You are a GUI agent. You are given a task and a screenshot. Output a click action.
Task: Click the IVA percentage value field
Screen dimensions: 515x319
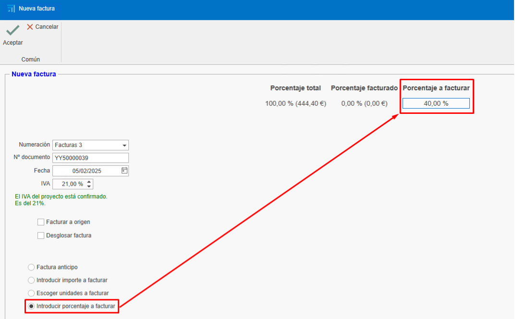pyautogui.click(x=69, y=184)
